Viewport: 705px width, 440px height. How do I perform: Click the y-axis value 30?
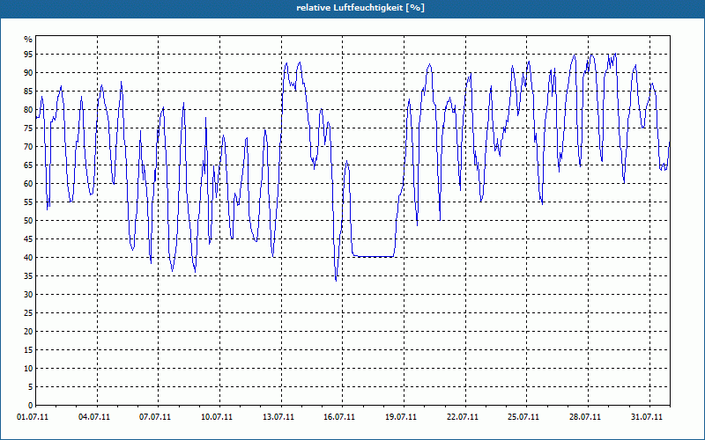(x=28, y=295)
